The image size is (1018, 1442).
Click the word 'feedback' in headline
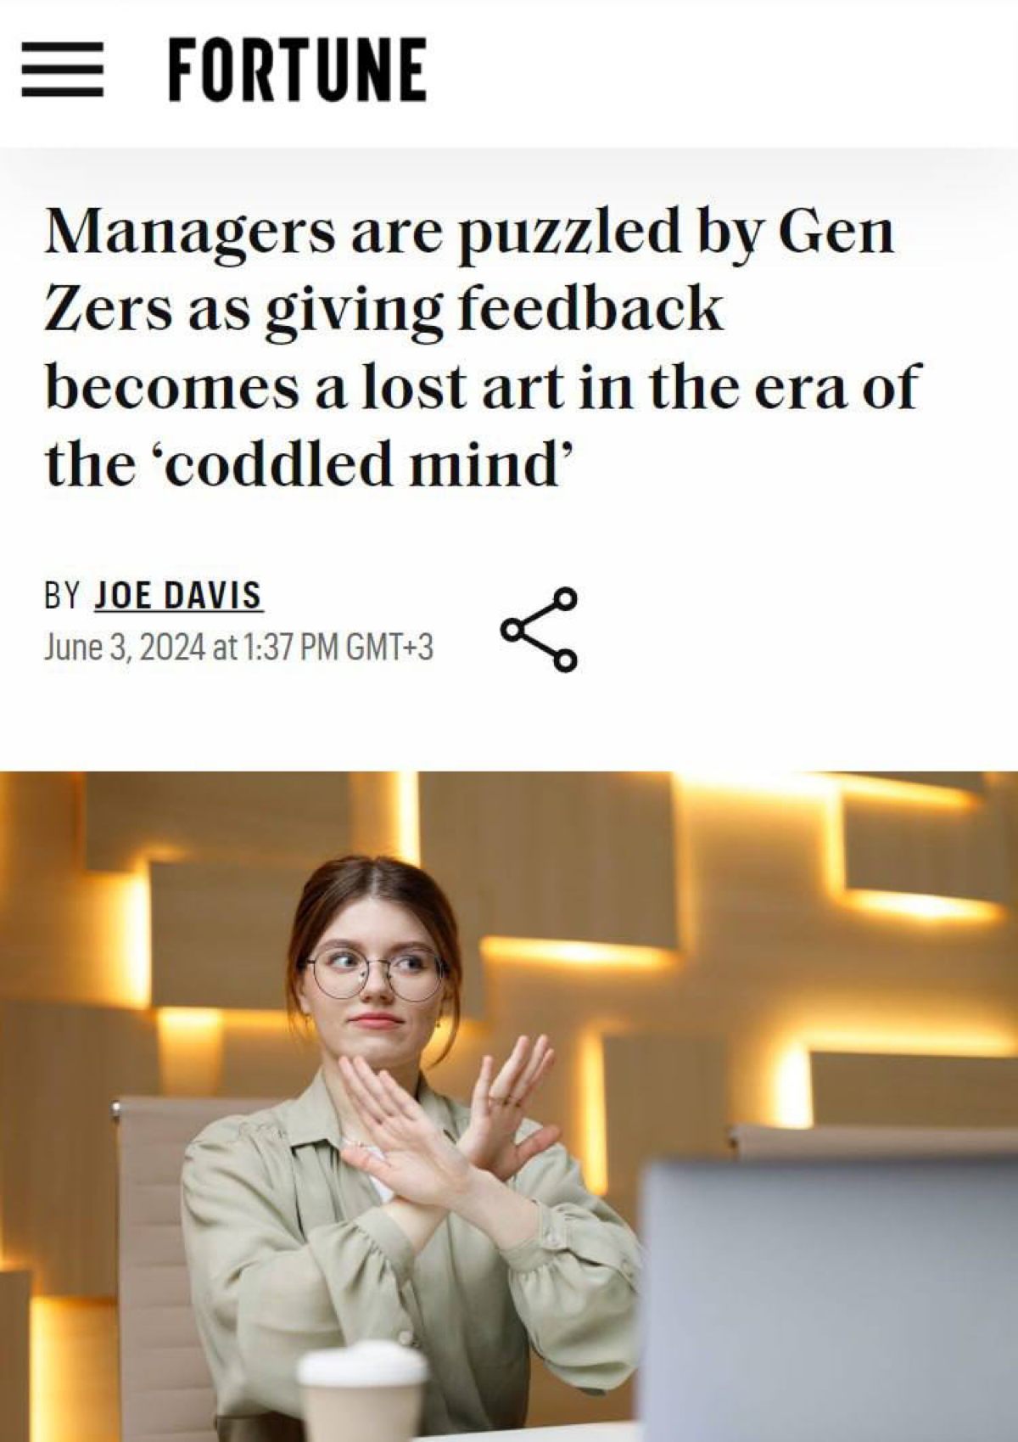pos(590,309)
